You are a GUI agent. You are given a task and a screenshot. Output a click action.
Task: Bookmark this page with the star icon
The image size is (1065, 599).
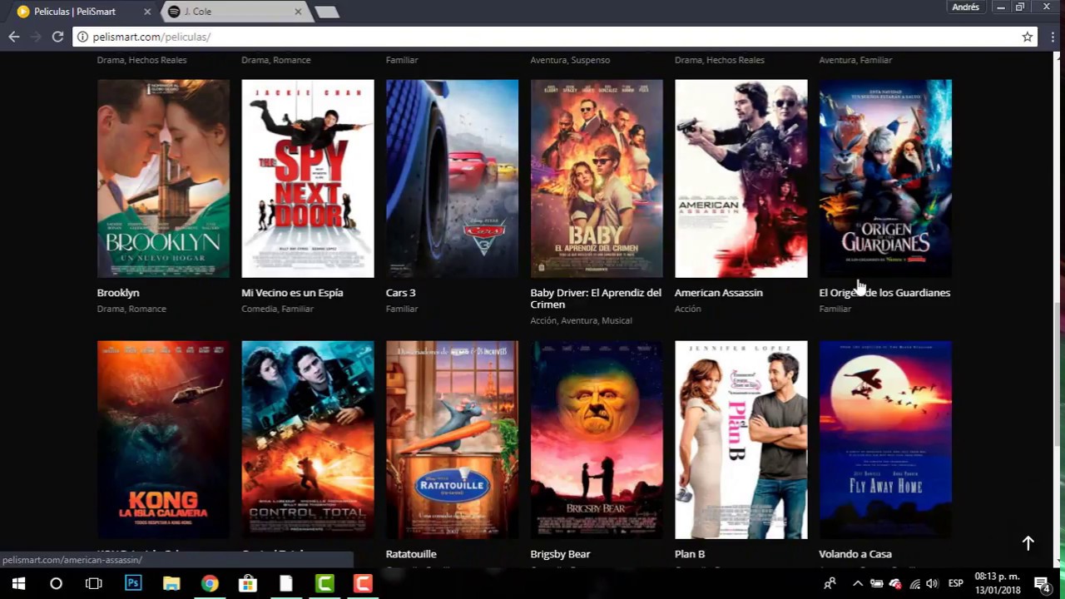(x=1028, y=37)
